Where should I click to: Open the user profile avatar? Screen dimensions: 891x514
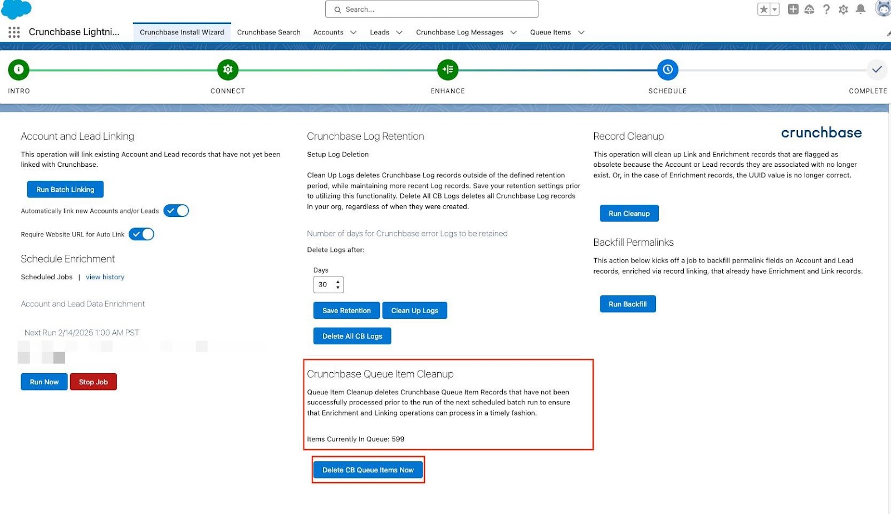(883, 9)
